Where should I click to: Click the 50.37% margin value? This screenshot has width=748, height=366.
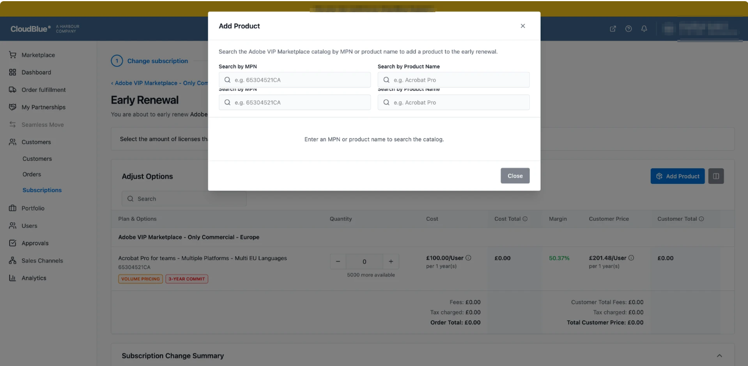pos(559,258)
